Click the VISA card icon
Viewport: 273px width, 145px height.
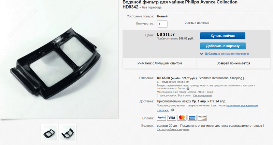coord(172,118)
